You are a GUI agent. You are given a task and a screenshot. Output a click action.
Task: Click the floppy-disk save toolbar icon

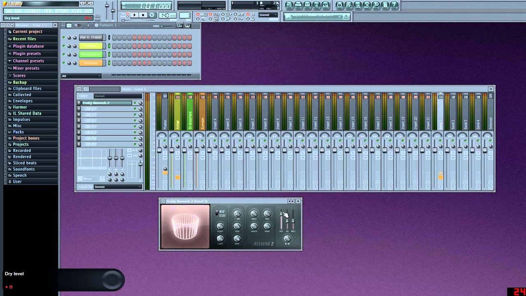[348, 5]
